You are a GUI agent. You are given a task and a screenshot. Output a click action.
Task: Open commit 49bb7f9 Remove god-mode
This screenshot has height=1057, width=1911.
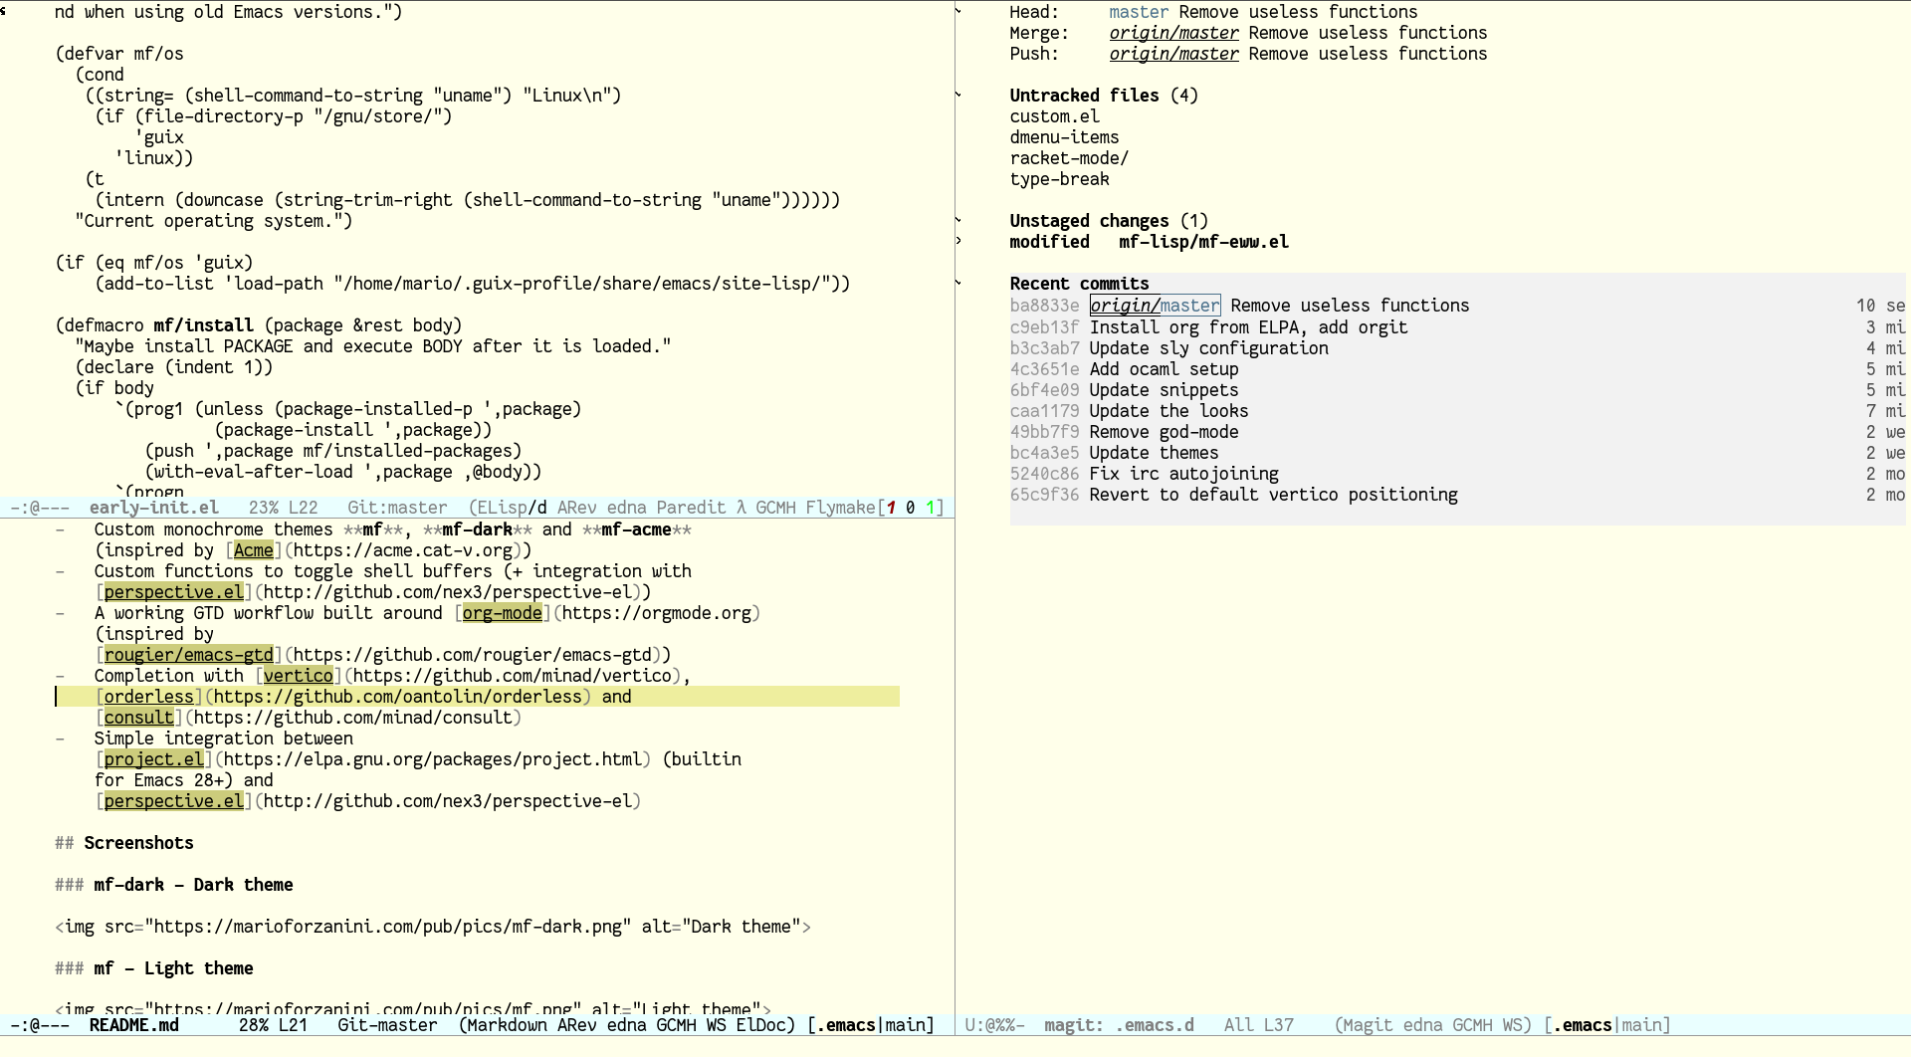coord(1457,432)
